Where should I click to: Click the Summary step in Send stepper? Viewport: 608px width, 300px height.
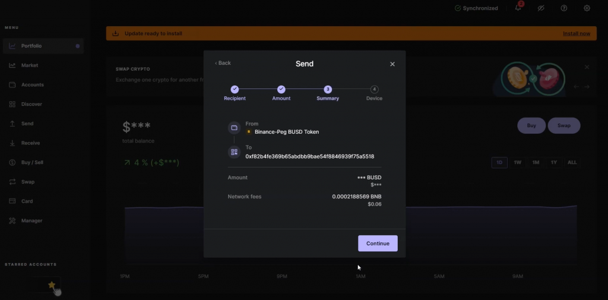tap(328, 93)
